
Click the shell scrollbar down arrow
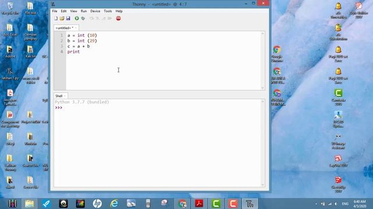click(263, 185)
